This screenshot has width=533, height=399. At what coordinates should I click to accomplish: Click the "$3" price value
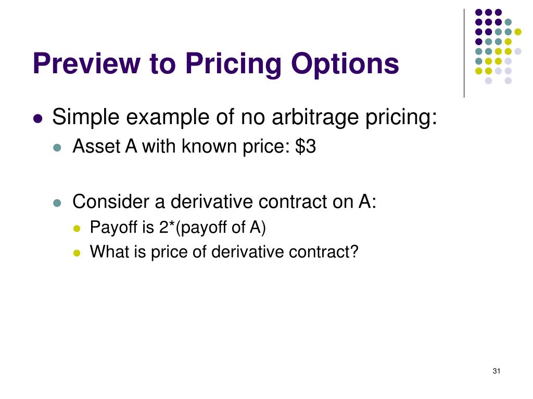coord(306,147)
